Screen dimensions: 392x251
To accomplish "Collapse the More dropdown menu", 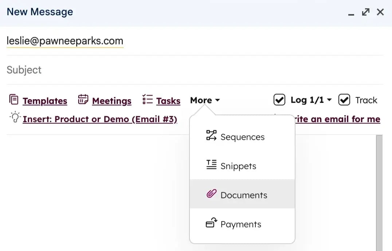I will point(205,100).
